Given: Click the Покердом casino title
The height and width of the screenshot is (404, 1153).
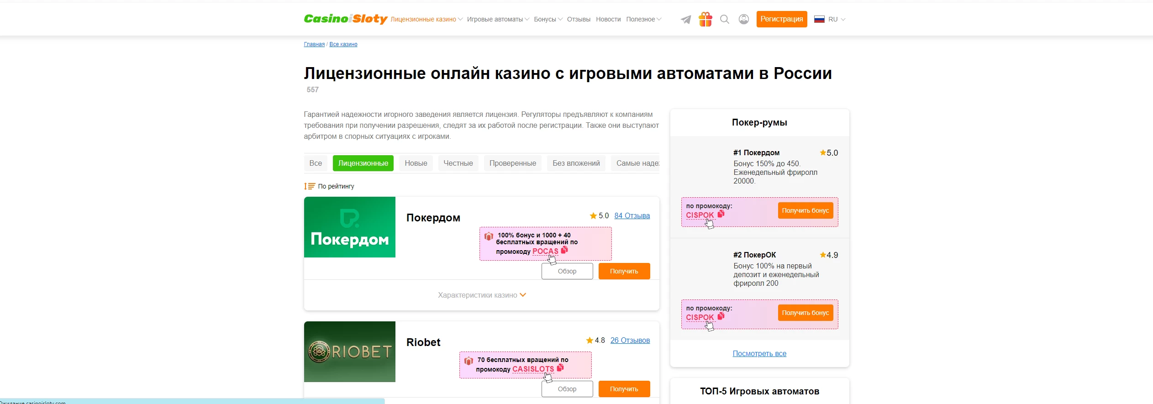Looking at the screenshot, I should [x=433, y=218].
